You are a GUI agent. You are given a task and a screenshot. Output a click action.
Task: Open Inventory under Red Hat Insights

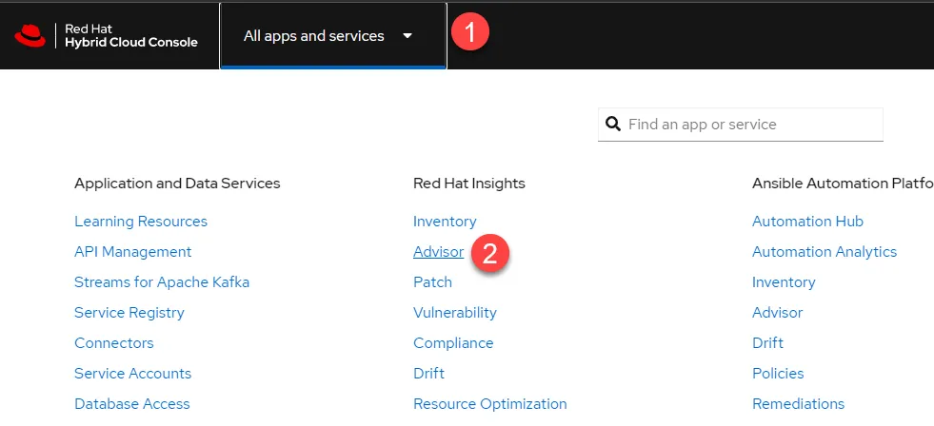445,222
